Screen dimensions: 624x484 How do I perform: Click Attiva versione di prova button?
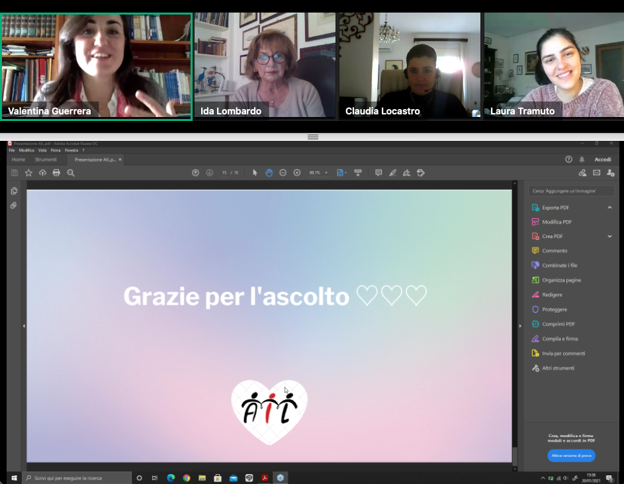point(571,456)
